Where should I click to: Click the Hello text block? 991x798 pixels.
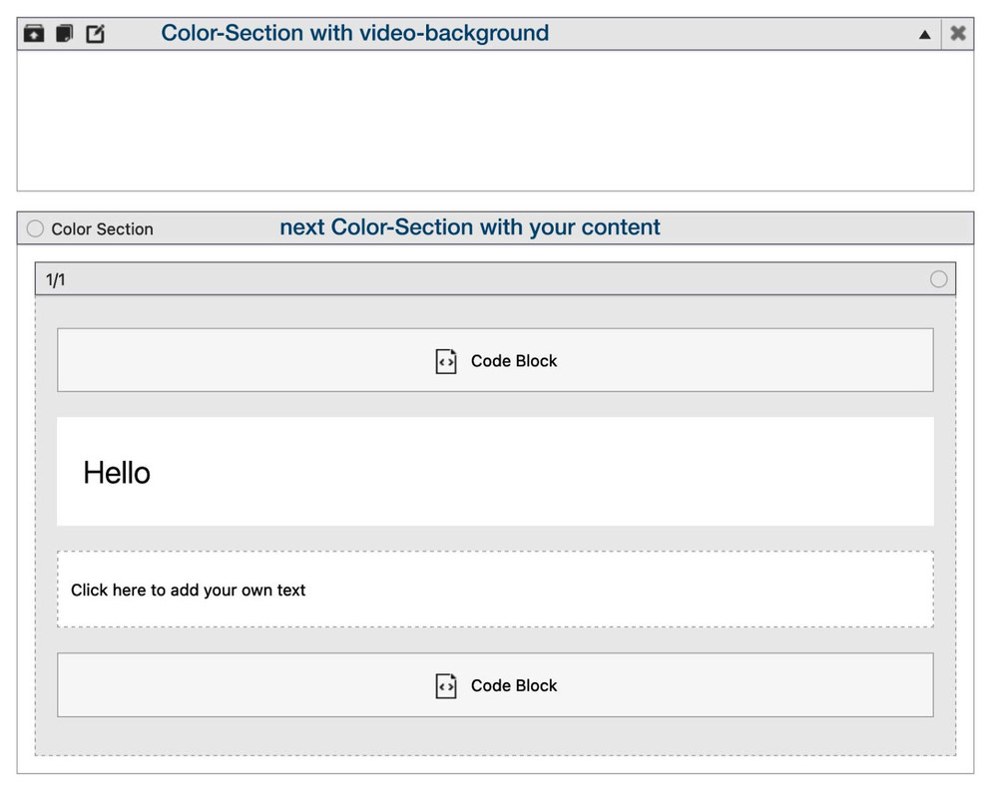coord(495,472)
